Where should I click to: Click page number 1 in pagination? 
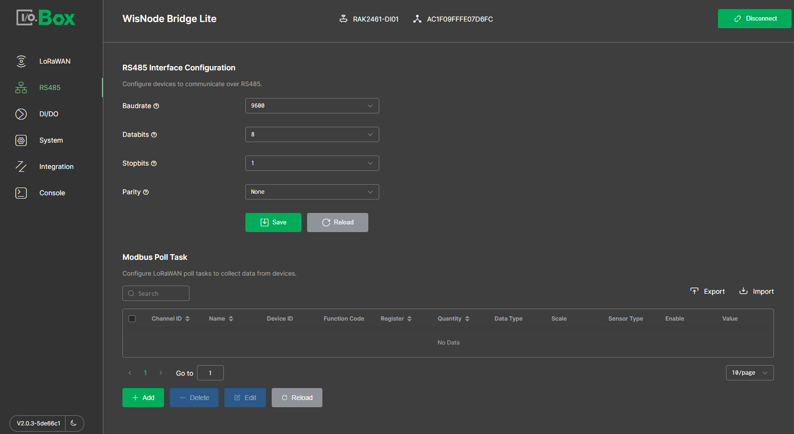(x=145, y=373)
